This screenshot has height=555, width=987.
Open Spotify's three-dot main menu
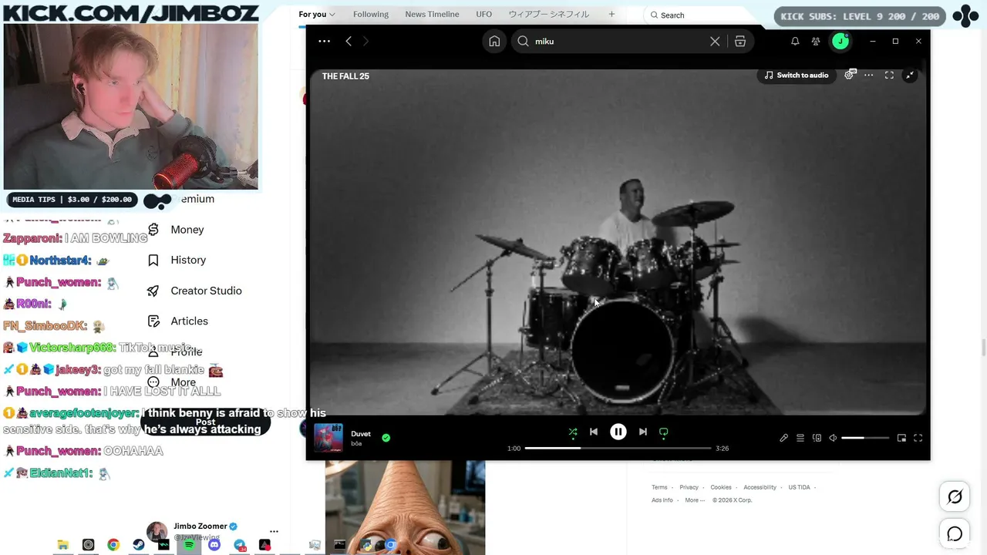(x=324, y=41)
